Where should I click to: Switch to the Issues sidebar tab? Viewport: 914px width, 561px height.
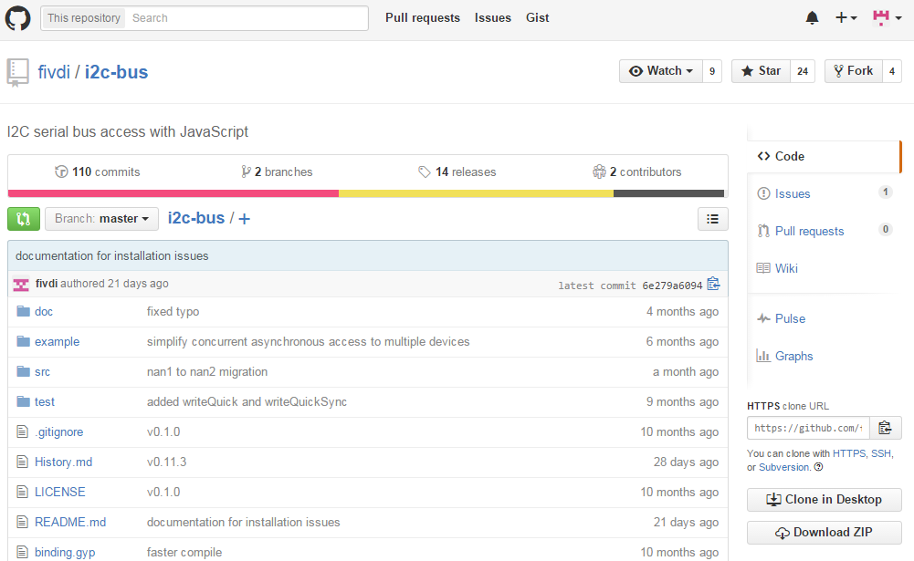(x=792, y=193)
